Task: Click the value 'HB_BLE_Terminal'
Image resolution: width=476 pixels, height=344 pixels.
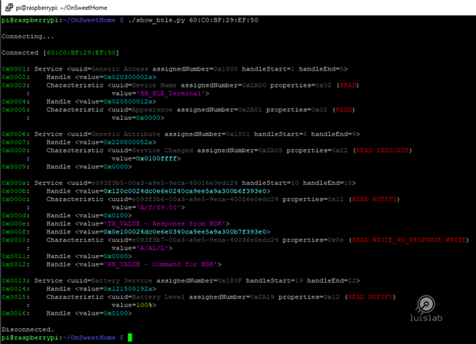Action: point(171,94)
